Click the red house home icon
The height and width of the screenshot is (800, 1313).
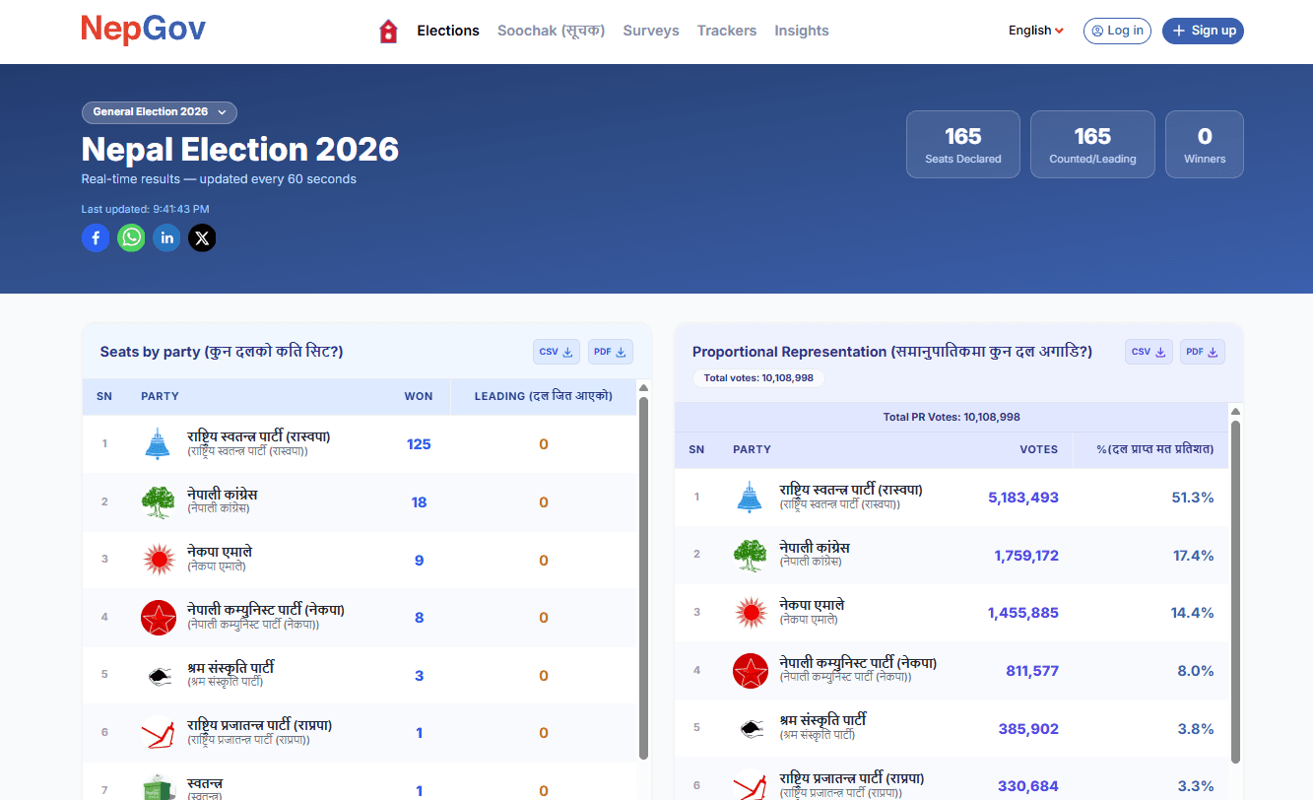tap(388, 32)
